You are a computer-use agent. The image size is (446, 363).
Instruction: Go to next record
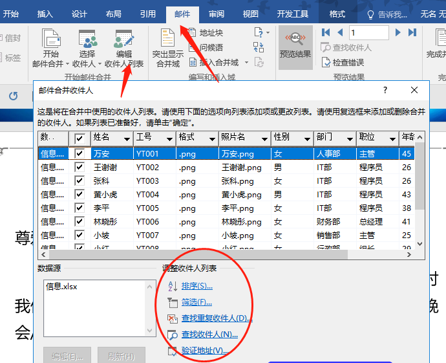[x=398, y=32]
